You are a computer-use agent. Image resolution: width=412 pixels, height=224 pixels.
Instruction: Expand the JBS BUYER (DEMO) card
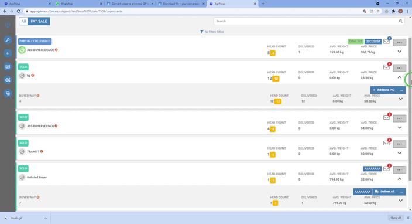399,128
